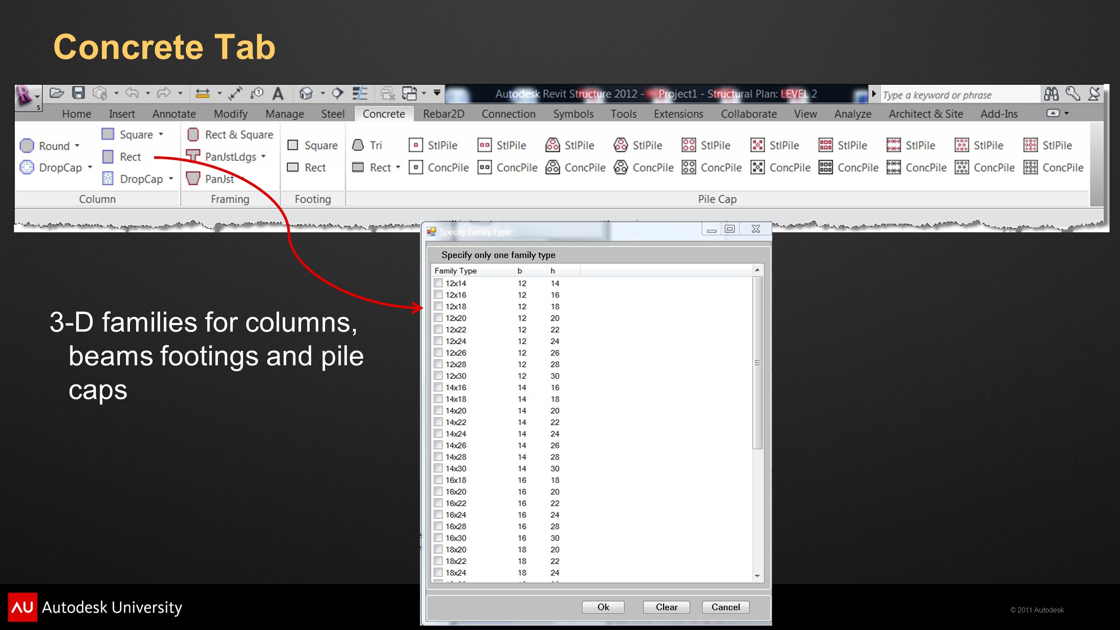1120x630 pixels.
Task: Click the Undo arrow icon
Action: click(x=132, y=93)
